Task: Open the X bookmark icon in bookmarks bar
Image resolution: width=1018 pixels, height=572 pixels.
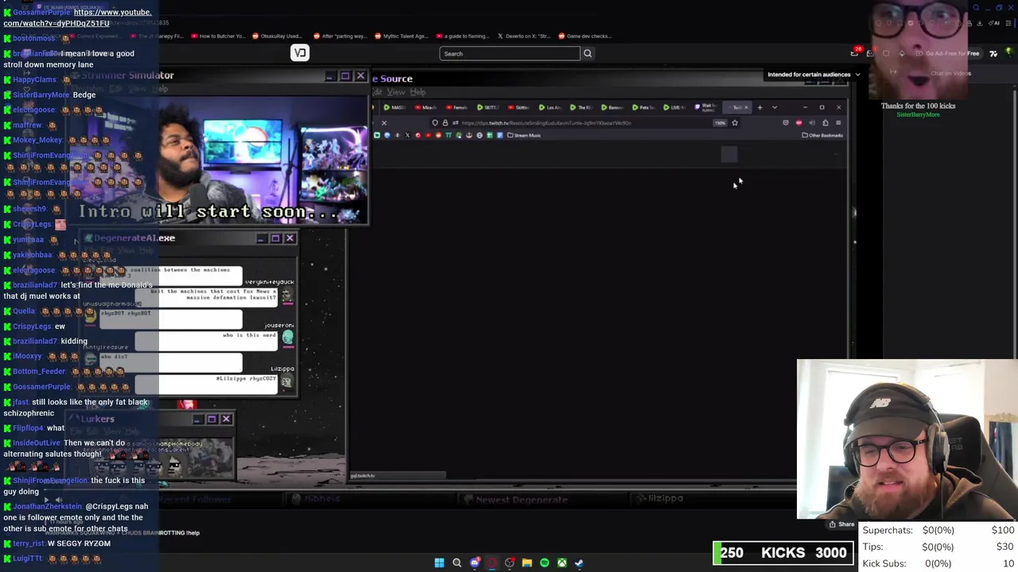Action: pyautogui.click(x=407, y=135)
